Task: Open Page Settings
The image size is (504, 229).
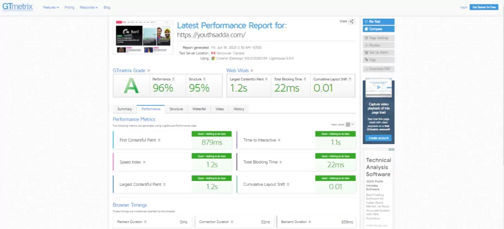Action: click(378, 38)
